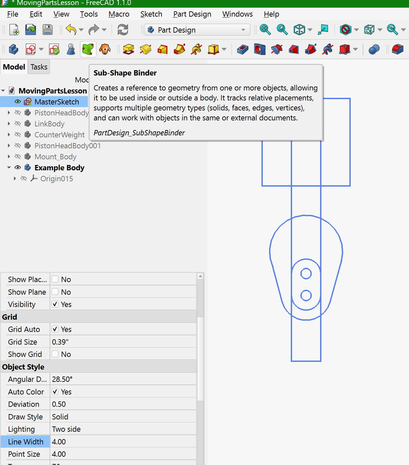Open the Windows menu

pos(237,14)
